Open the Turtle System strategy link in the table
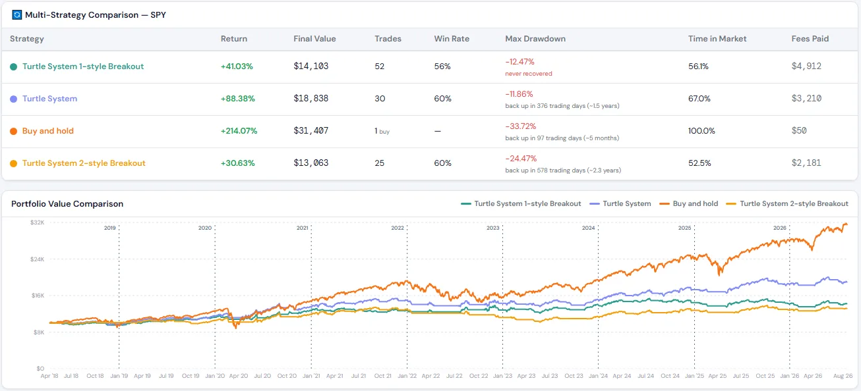 pyautogui.click(x=49, y=99)
